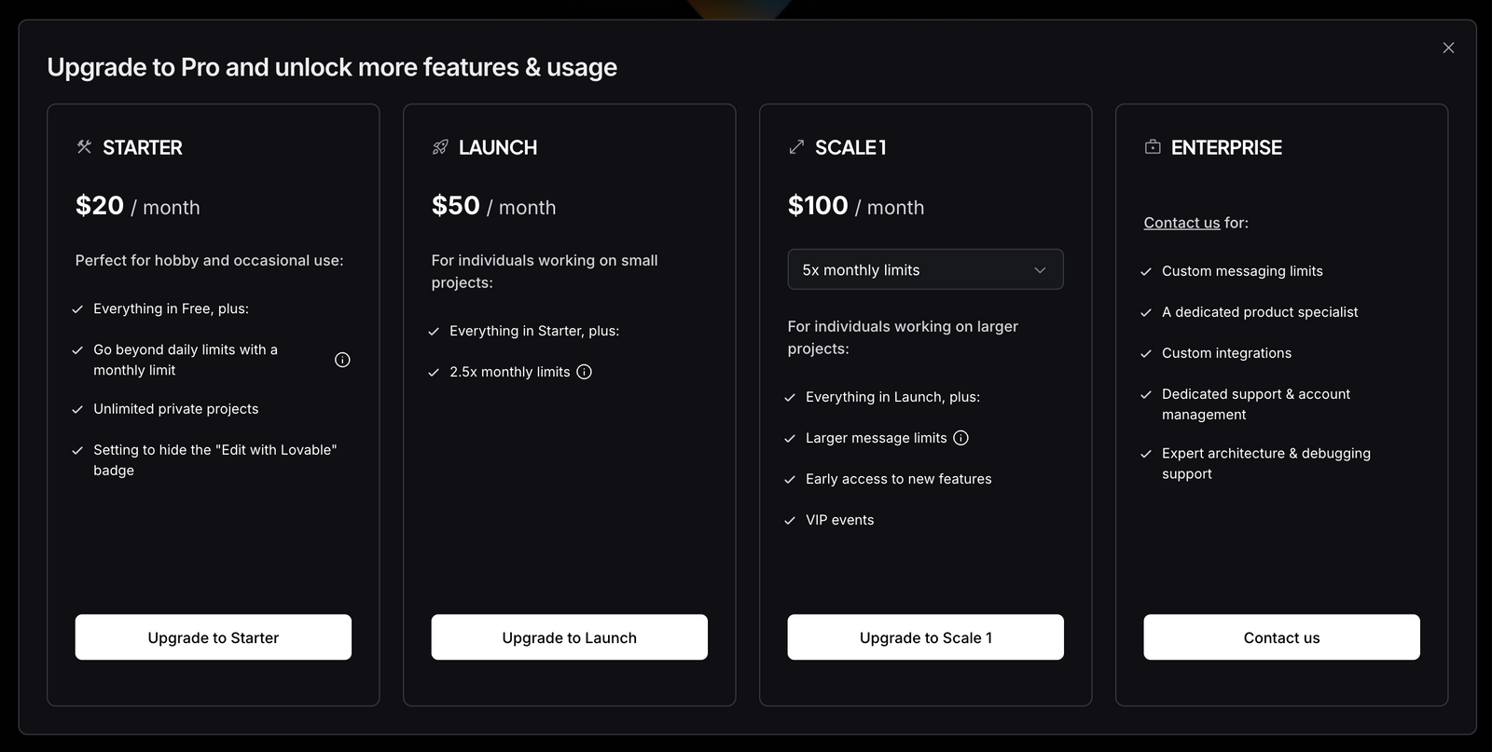1492x752 pixels.
Task: Dismiss the upgrade dialog with the X
Action: (x=1448, y=47)
